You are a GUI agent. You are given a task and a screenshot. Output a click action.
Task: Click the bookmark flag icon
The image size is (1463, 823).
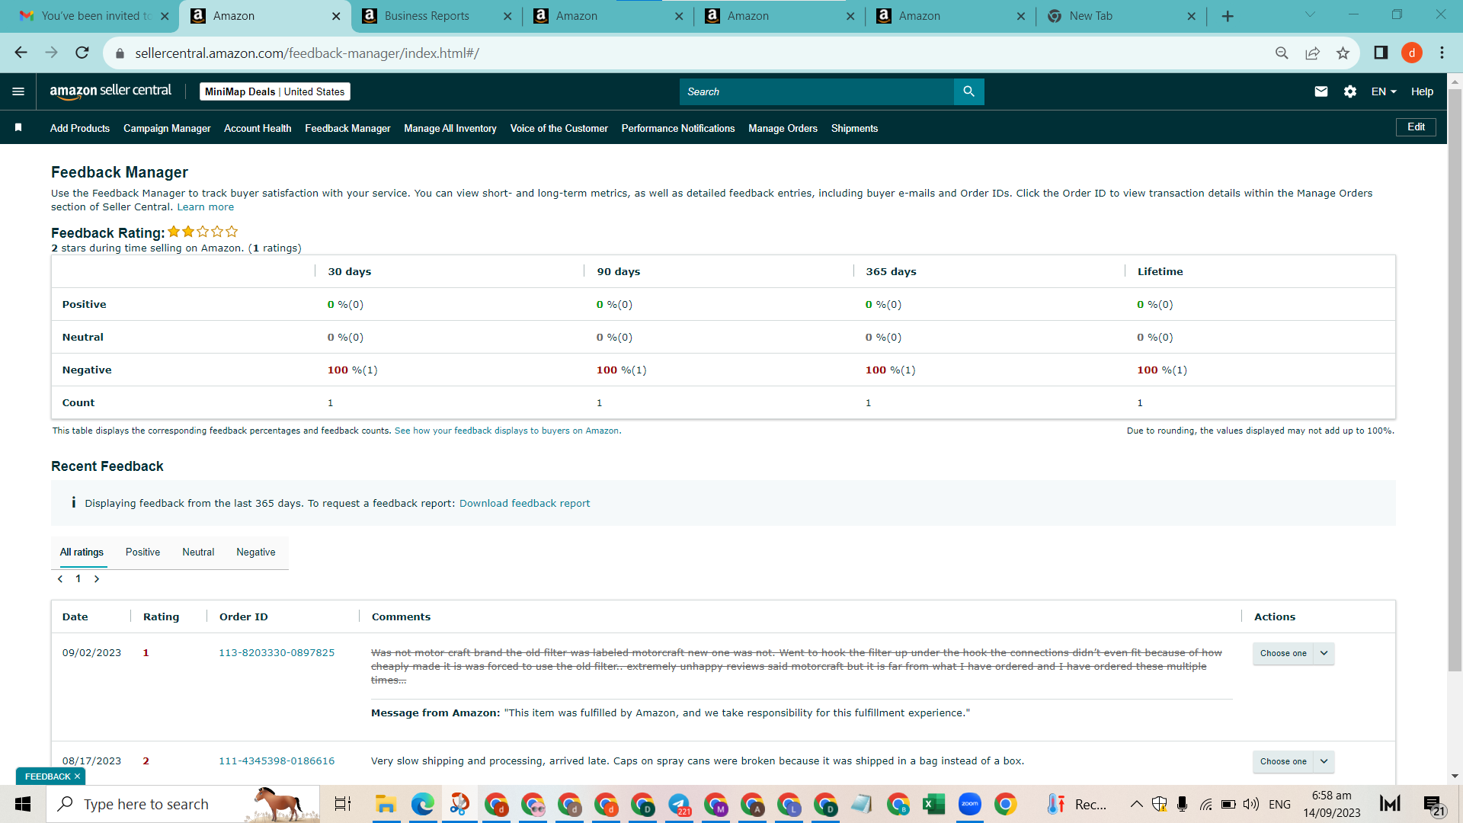pos(18,128)
